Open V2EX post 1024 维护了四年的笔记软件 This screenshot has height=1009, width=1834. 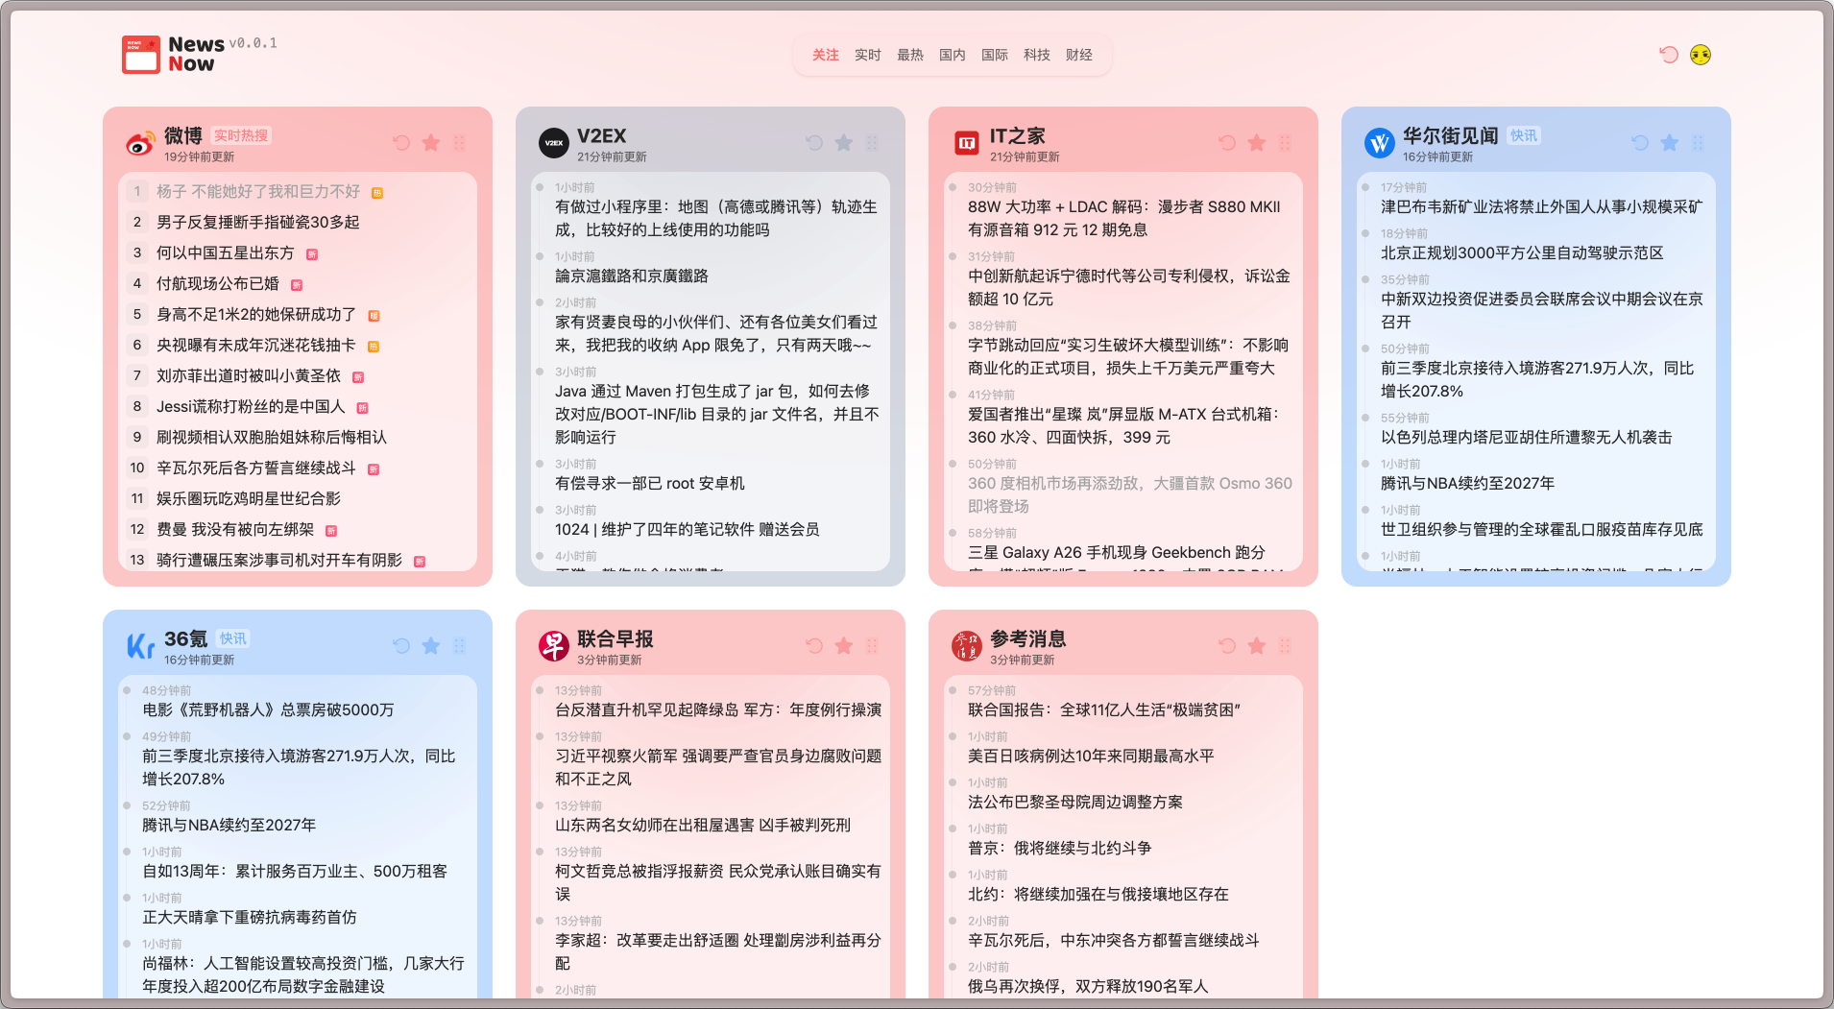688,529
